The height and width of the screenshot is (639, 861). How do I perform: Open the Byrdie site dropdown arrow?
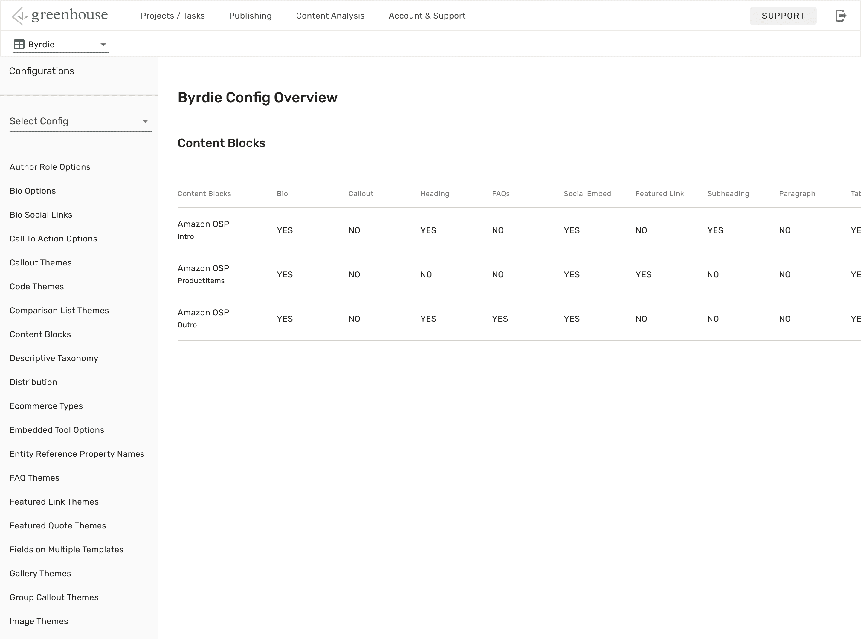[103, 45]
